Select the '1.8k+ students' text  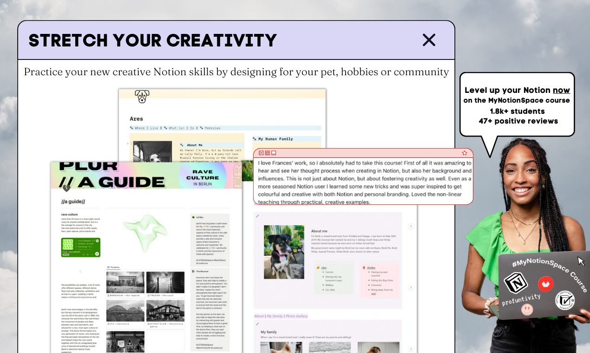pyautogui.click(x=517, y=111)
